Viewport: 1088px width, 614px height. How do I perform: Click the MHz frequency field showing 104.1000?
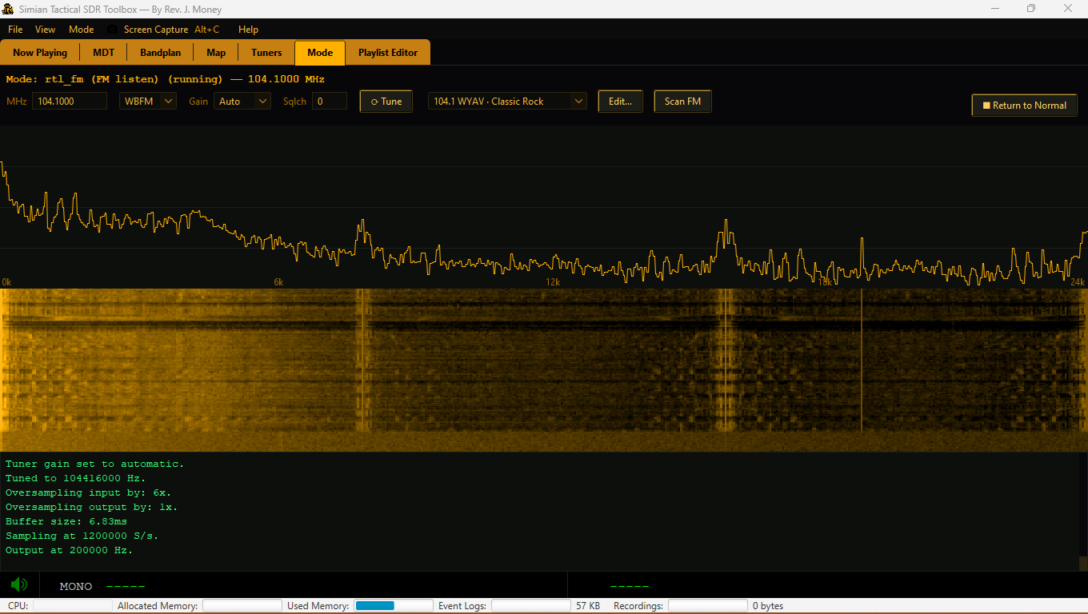pyautogui.click(x=70, y=102)
